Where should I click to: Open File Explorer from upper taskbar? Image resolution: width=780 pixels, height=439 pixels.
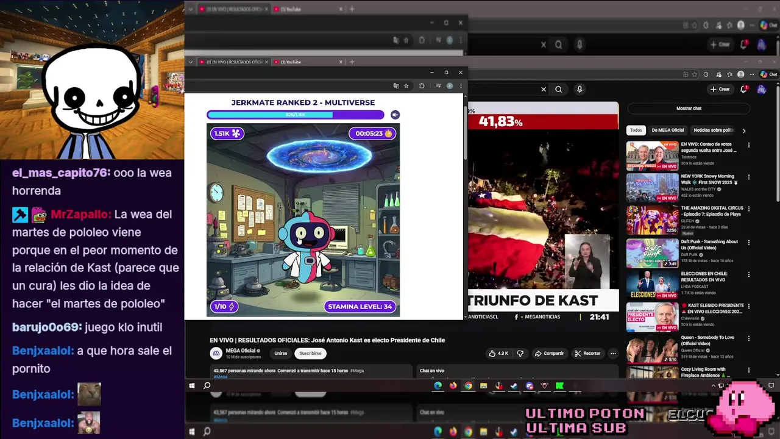[x=483, y=385]
